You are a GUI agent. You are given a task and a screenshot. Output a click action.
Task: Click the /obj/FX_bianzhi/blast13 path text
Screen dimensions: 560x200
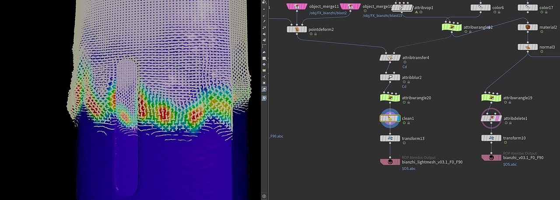tap(382, 16)
